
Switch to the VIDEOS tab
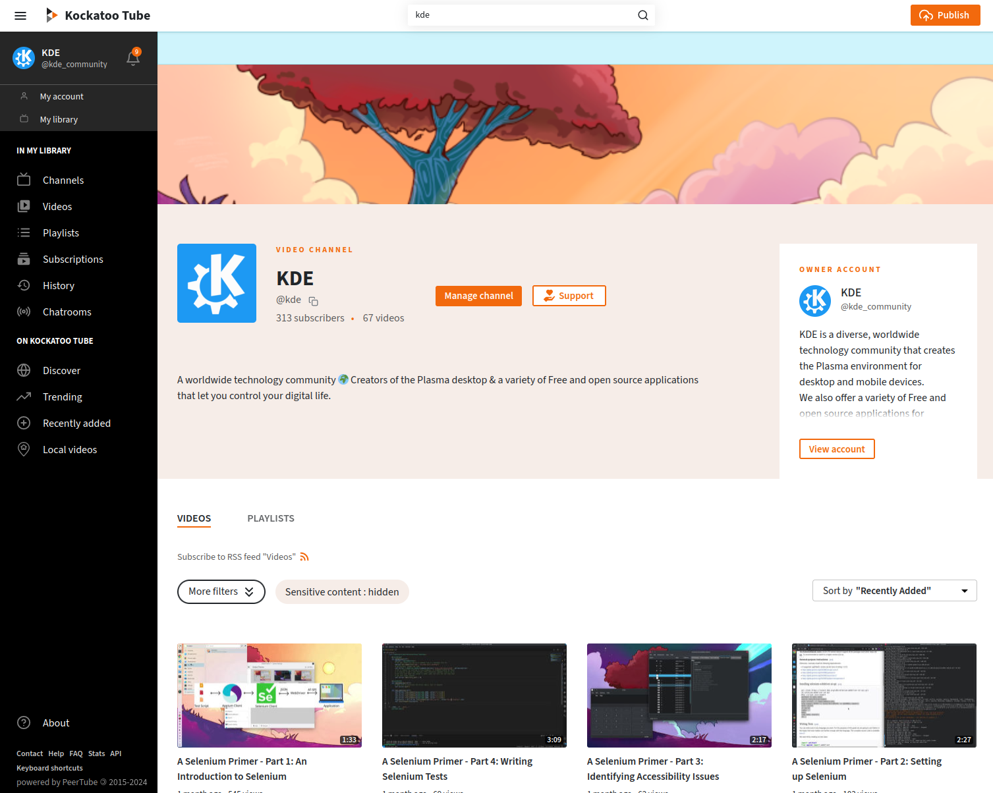(194, 518)
